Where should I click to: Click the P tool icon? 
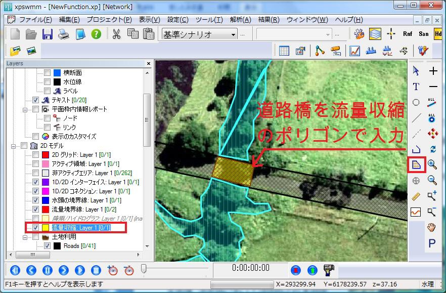(432, 243)
